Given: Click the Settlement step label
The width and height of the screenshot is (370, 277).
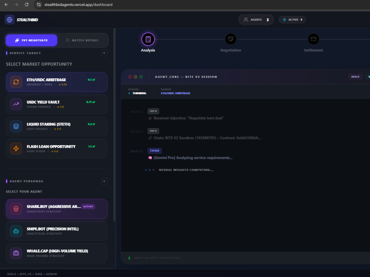Looking at the screenshot, I should point(313,50).
